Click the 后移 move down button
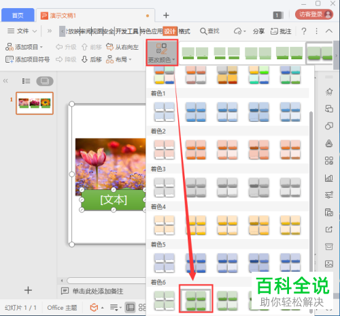340x316 pixels. 91,59
